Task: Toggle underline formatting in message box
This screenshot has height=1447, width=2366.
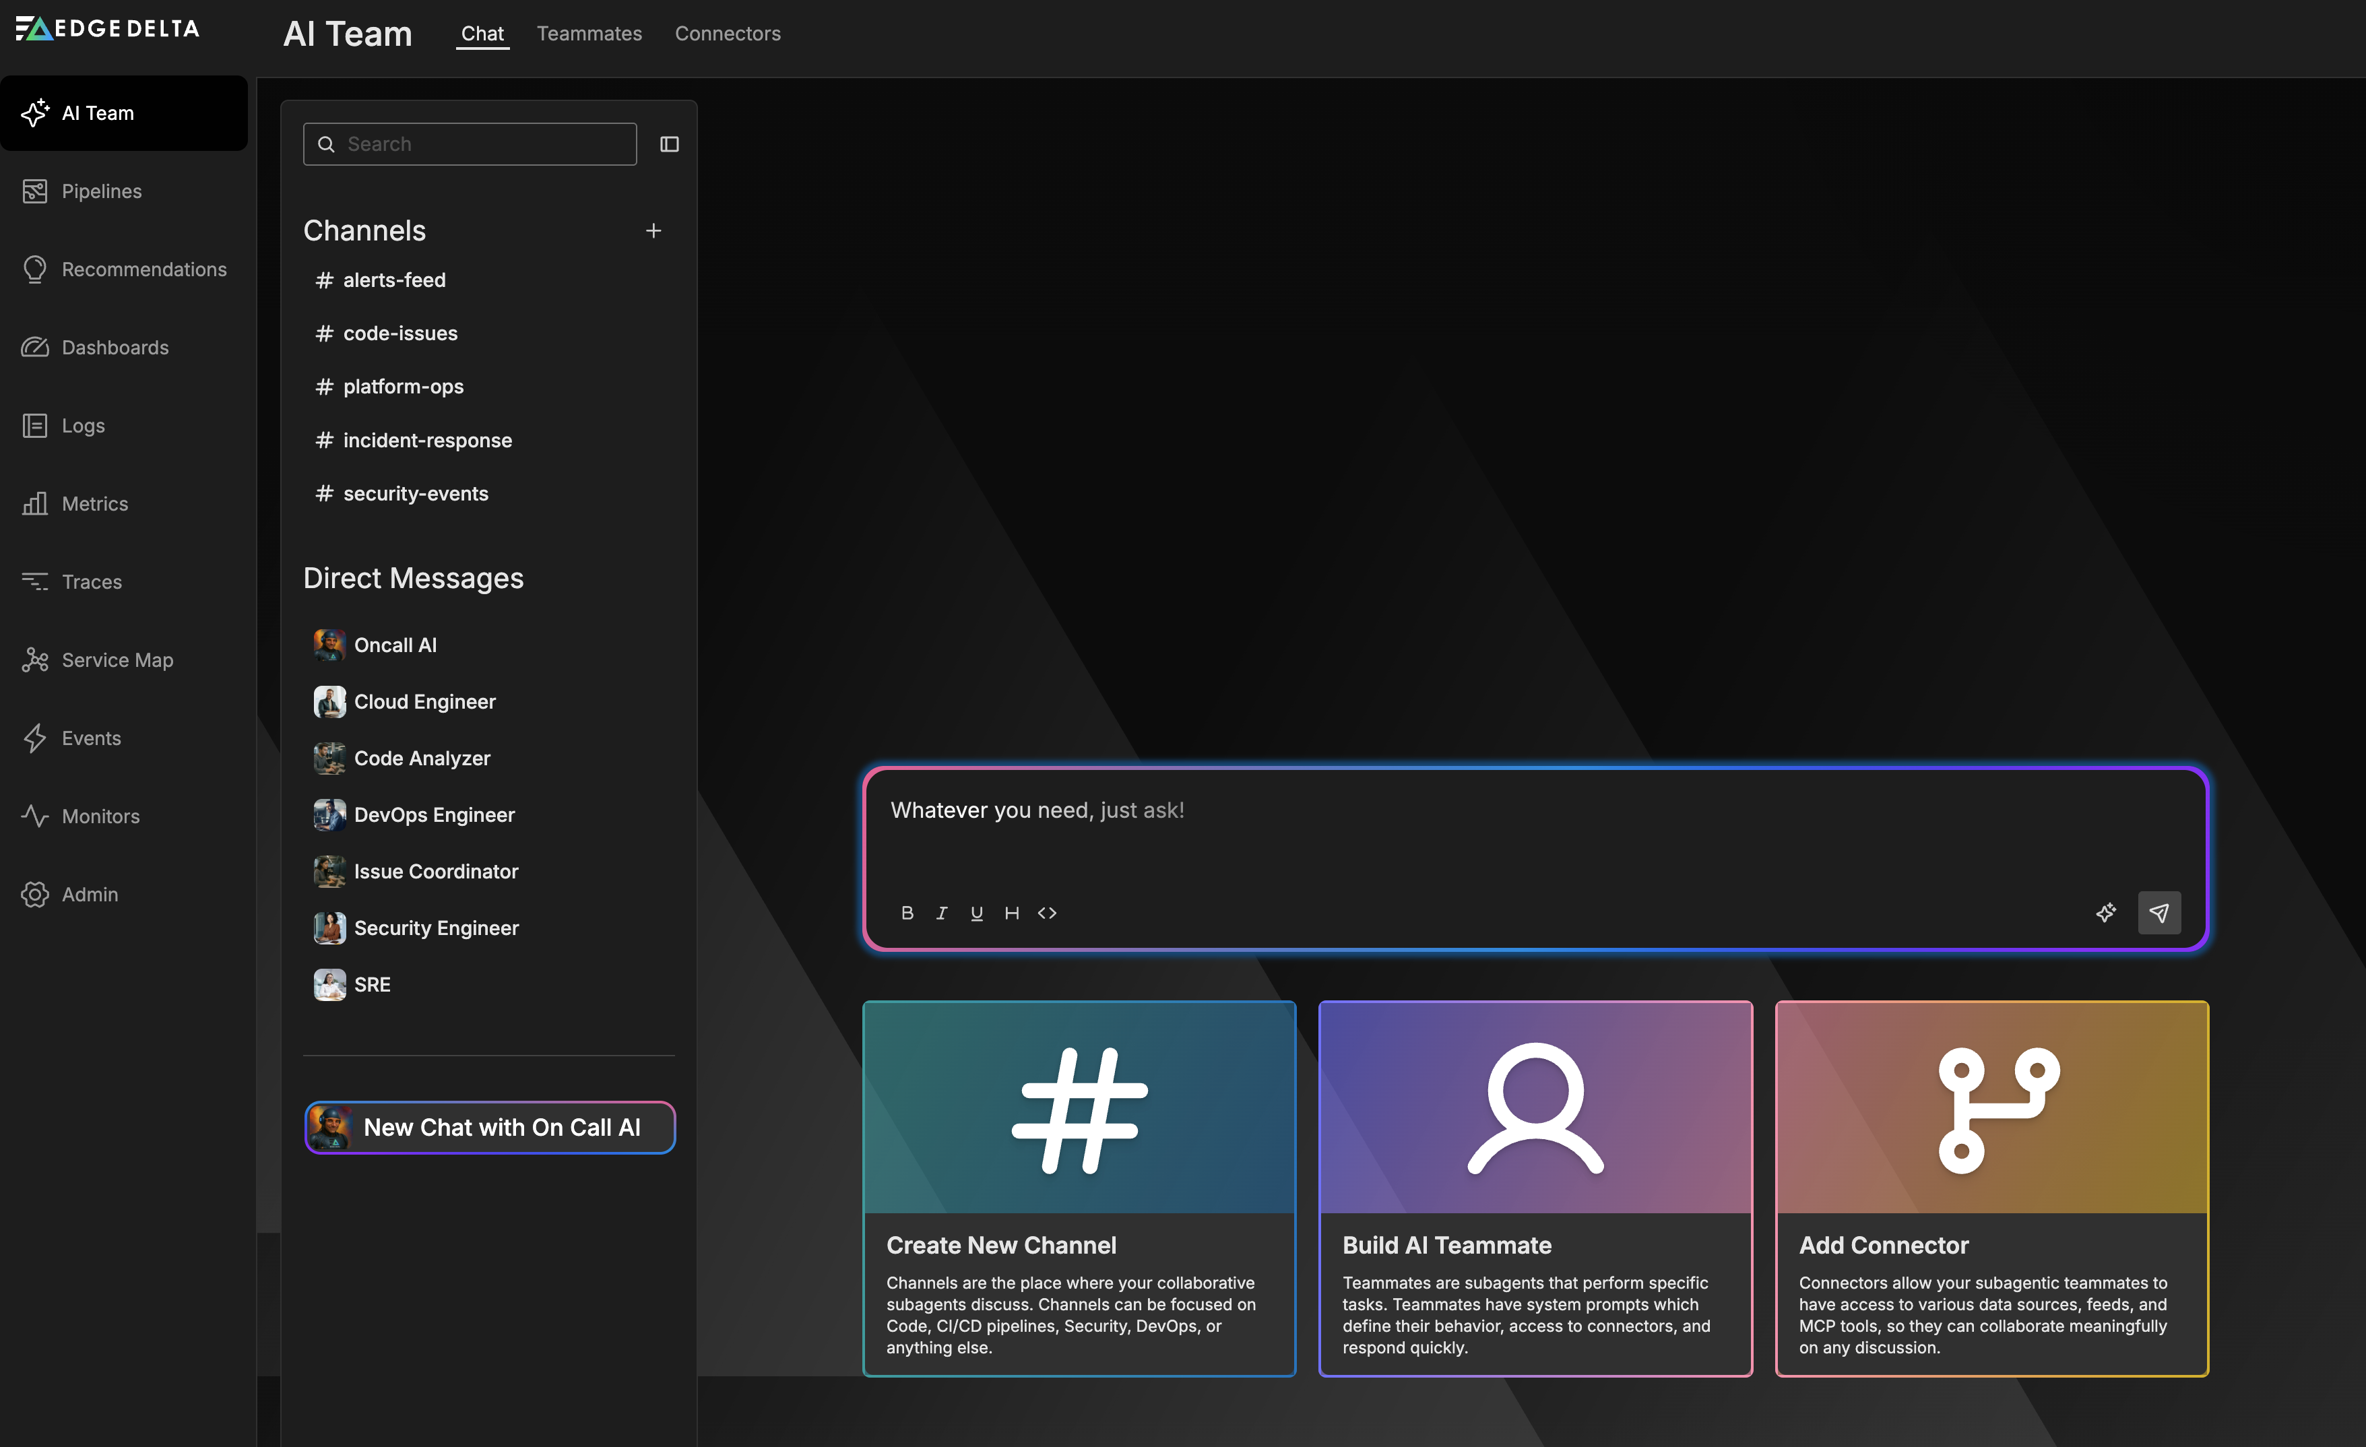Action: click(x=977, y=912)
